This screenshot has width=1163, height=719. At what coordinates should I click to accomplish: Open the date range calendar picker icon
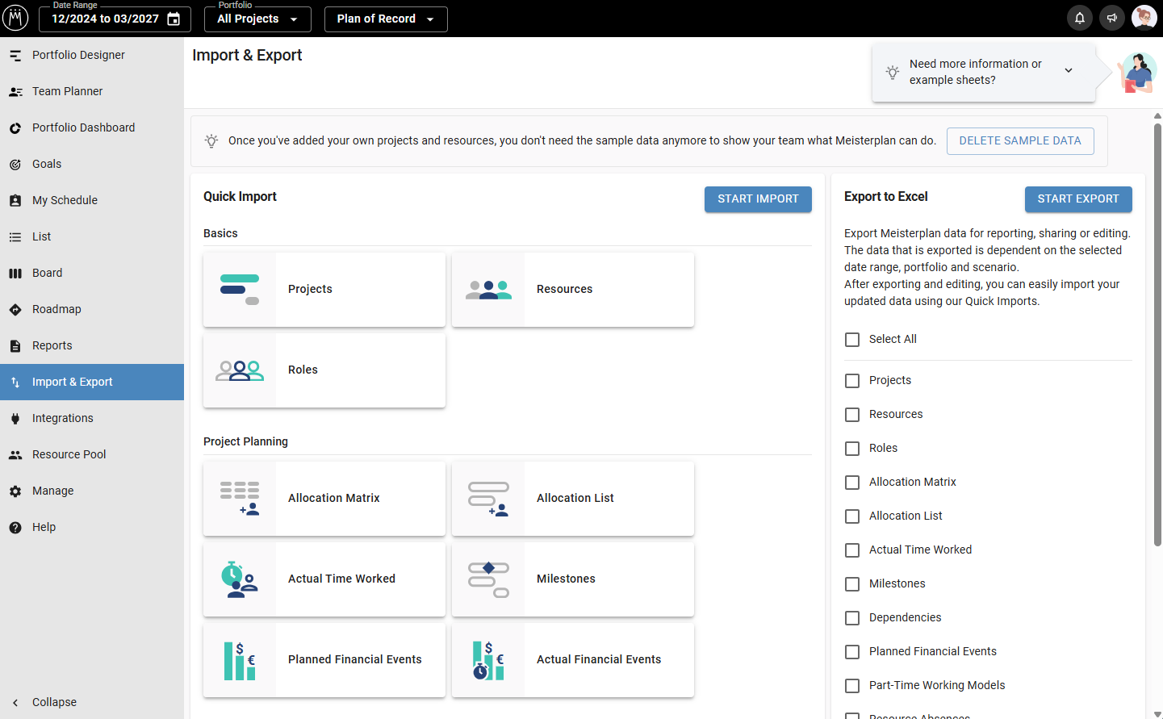[174, 19]
